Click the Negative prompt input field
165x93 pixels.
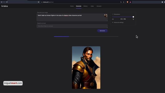[x=72, y=26]
